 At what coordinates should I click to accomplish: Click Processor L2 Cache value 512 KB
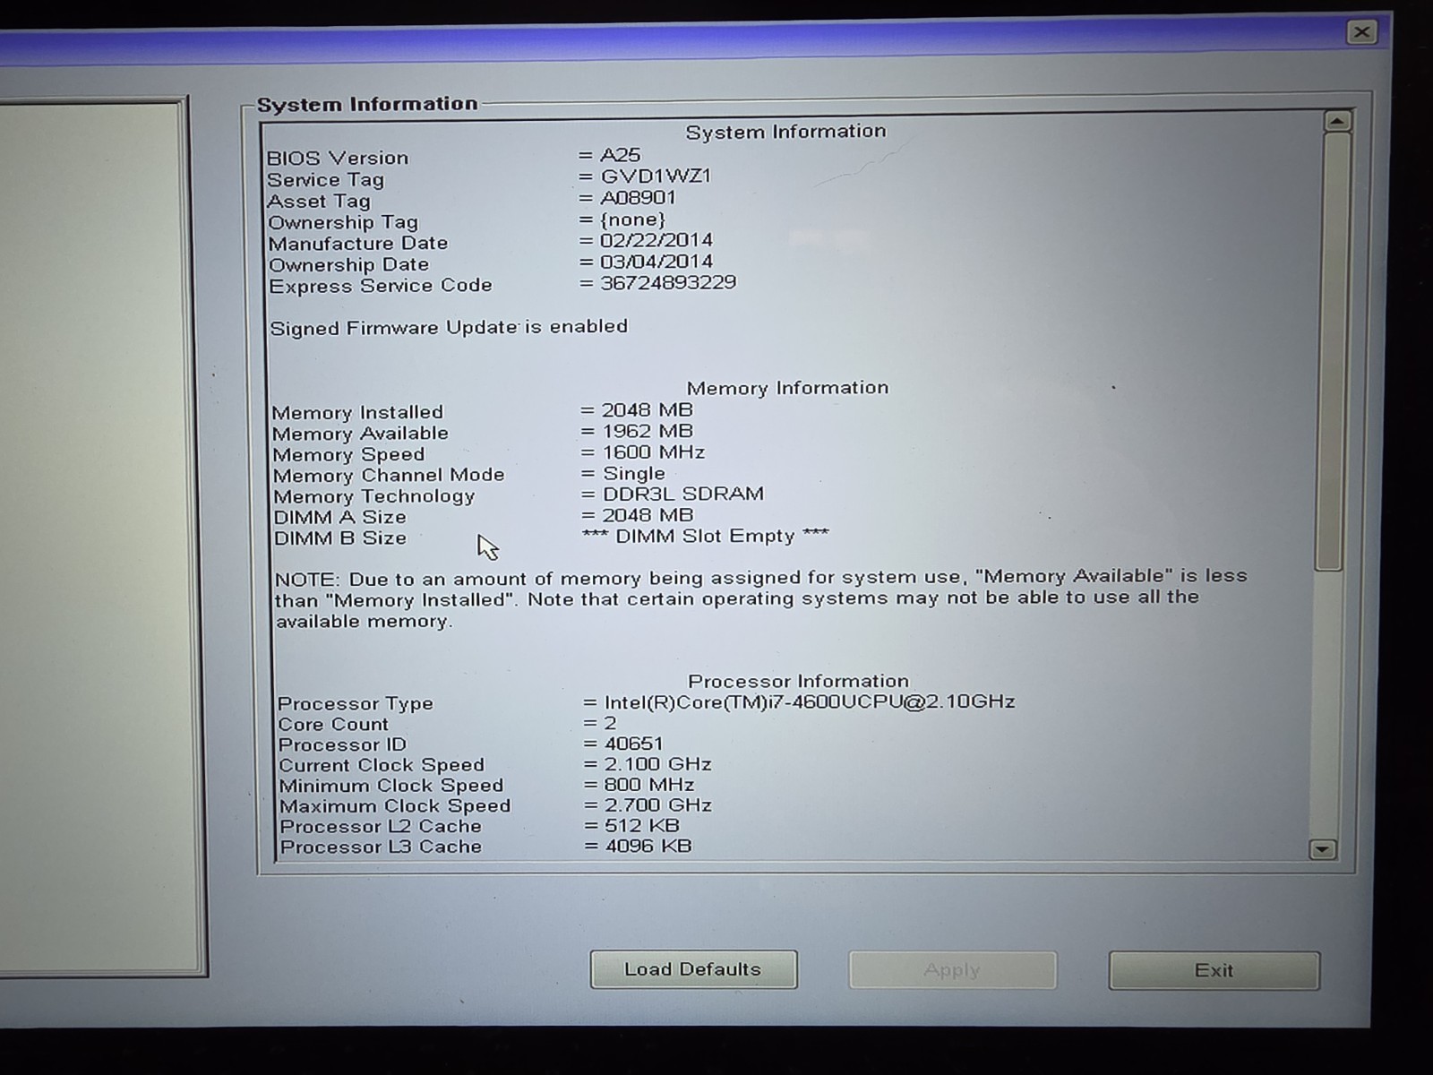641,825
